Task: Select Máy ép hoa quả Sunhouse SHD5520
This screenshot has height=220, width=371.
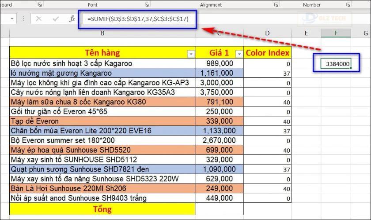Action: [102, 150]
